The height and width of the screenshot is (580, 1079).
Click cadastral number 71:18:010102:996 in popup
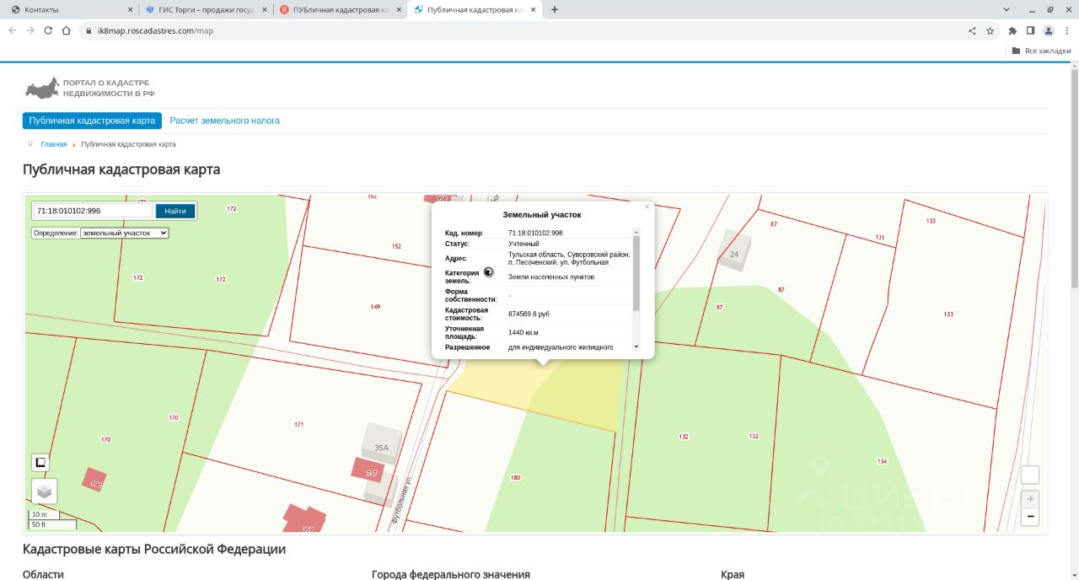[535, 233]
